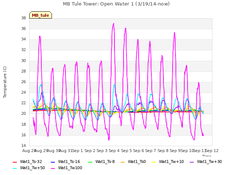This screenshot has height=175, width=234.
Task: Click the purple Wat1_Tw+30 legend swatch
Action: 192,162
